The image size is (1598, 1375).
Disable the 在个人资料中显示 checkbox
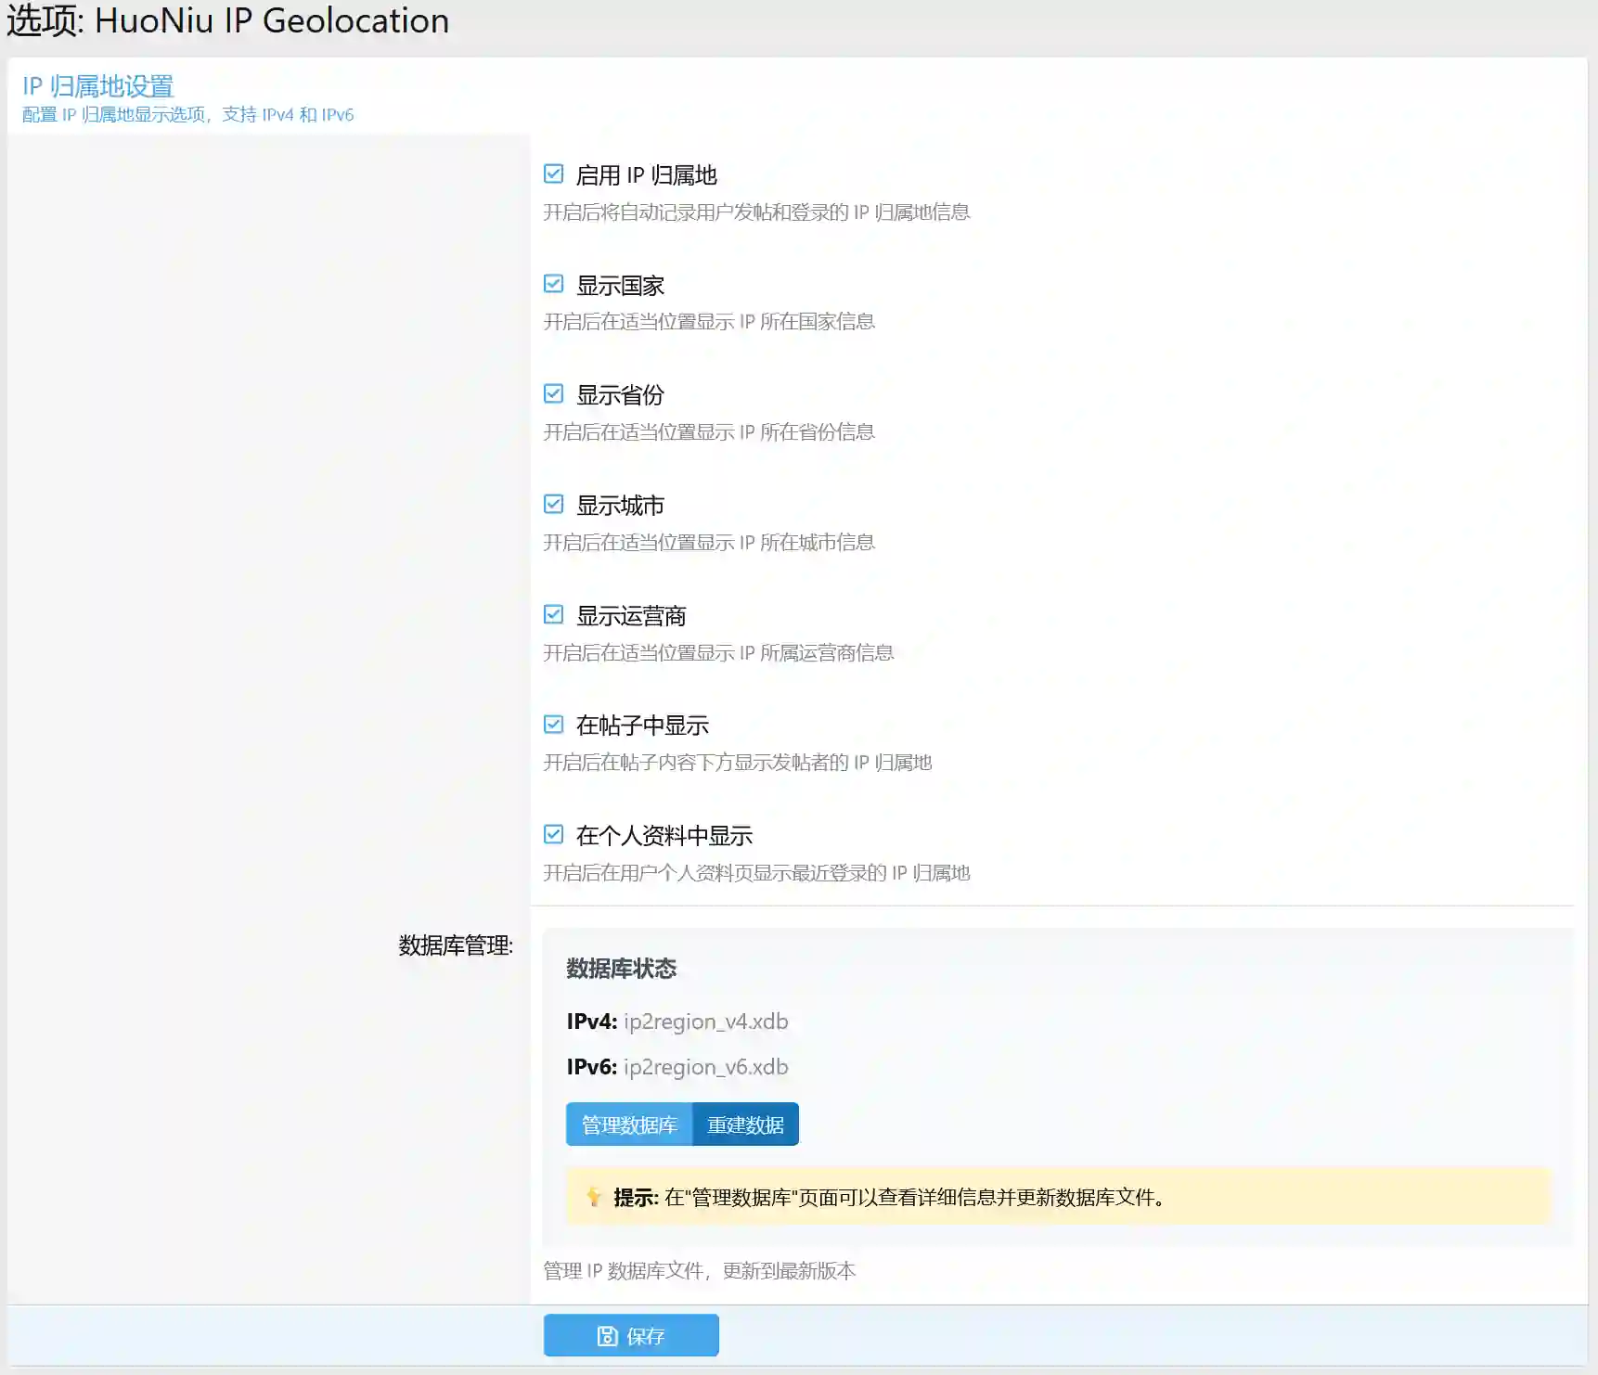(x=554, y=835)
